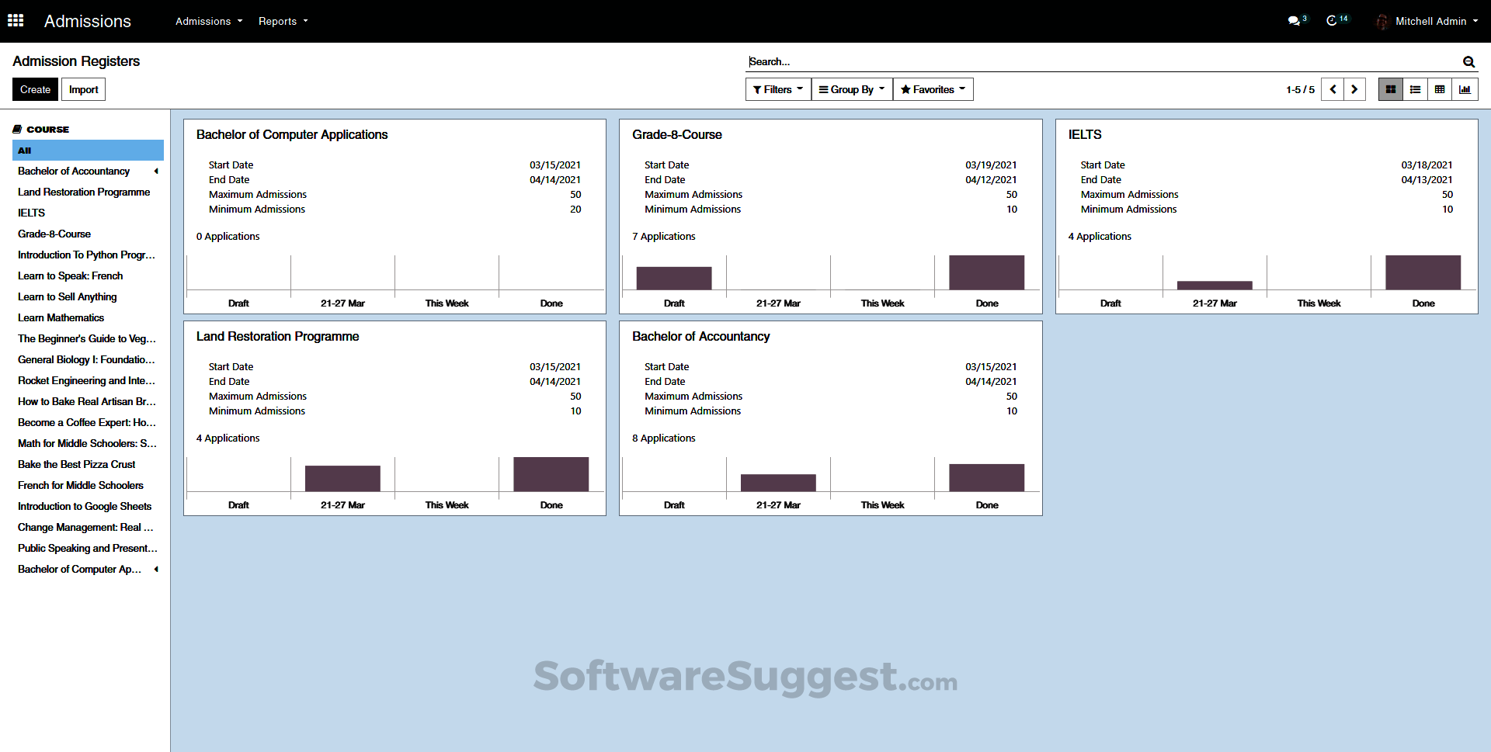The height and width of the screenshot is (752, 1491).
Task: Click the Bachelor of Accountancy Done bar
Action: (987, 477)
